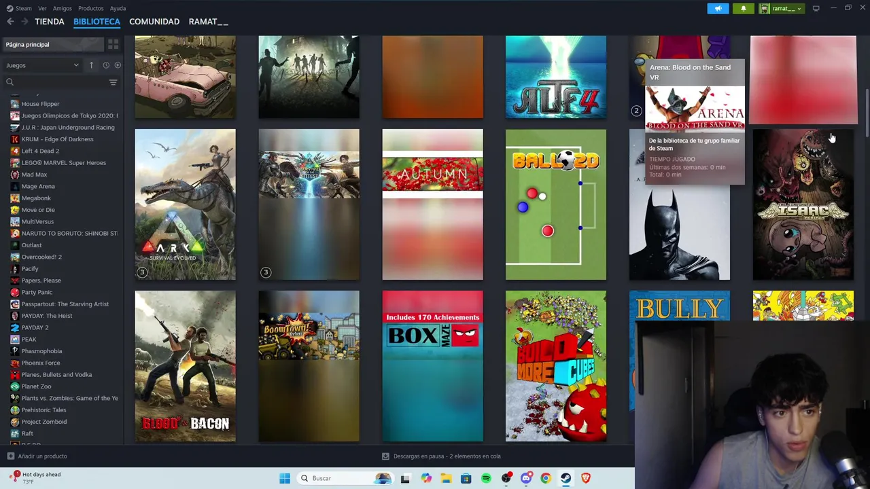Open the ramat account dropdown
The image size is (870, 489).
tap(782, 8)
